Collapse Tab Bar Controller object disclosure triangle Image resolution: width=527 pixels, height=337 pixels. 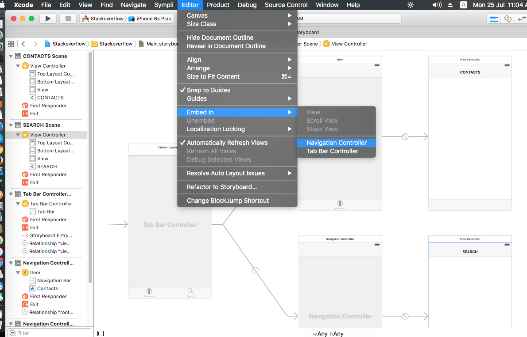point(18,204)
